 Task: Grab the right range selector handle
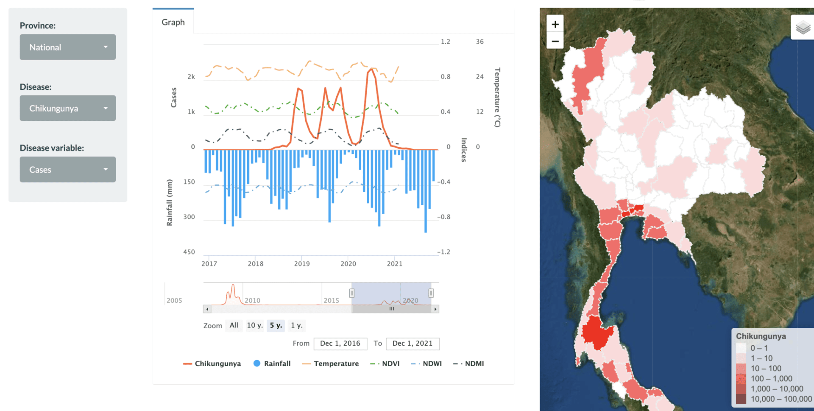coord(431,293)
